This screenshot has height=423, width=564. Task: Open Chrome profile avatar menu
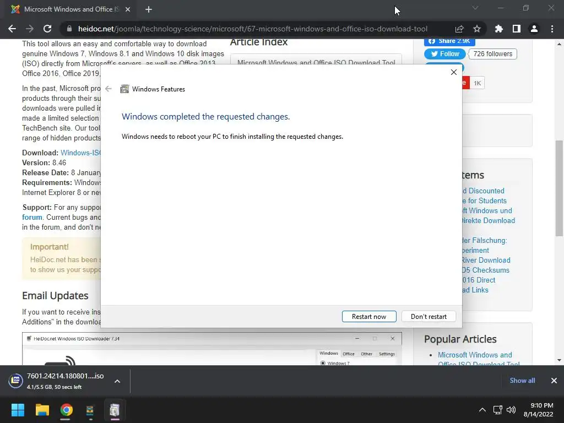click(x=534, y=29)
